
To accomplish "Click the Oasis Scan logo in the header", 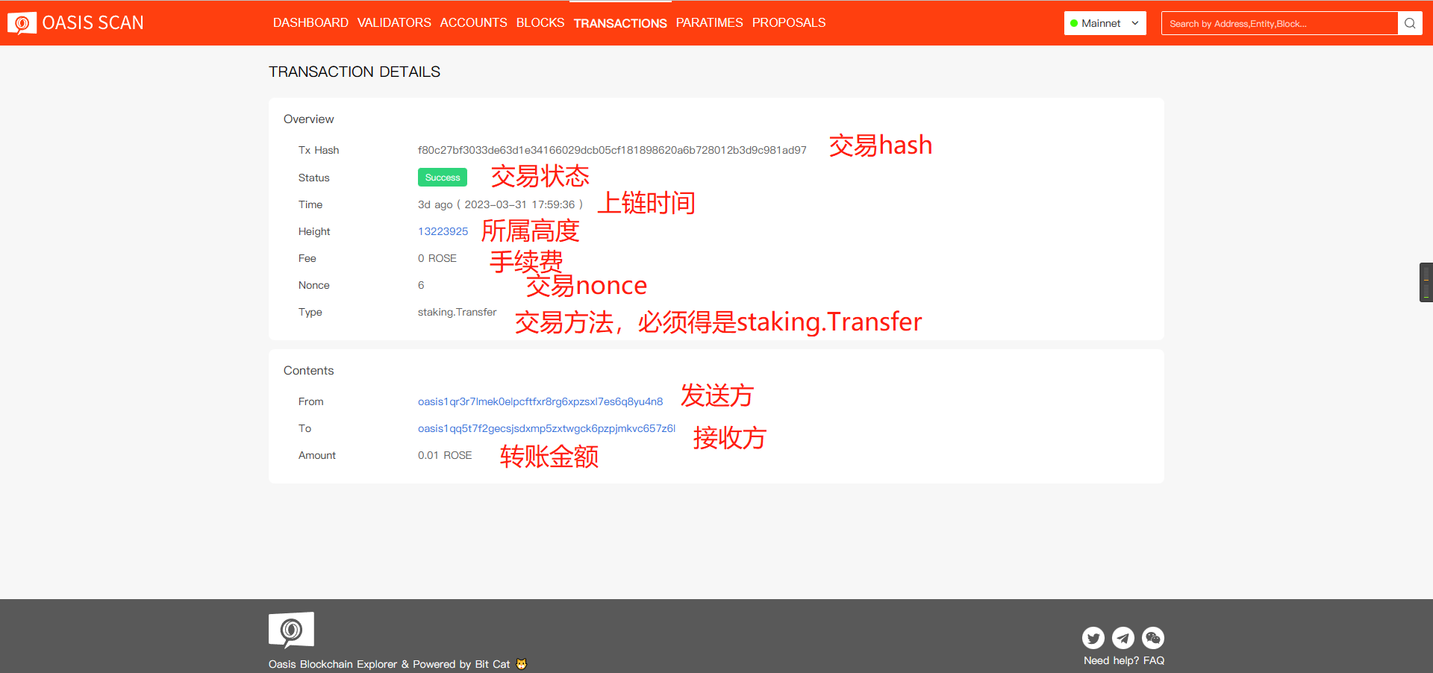I will (75, 22).
